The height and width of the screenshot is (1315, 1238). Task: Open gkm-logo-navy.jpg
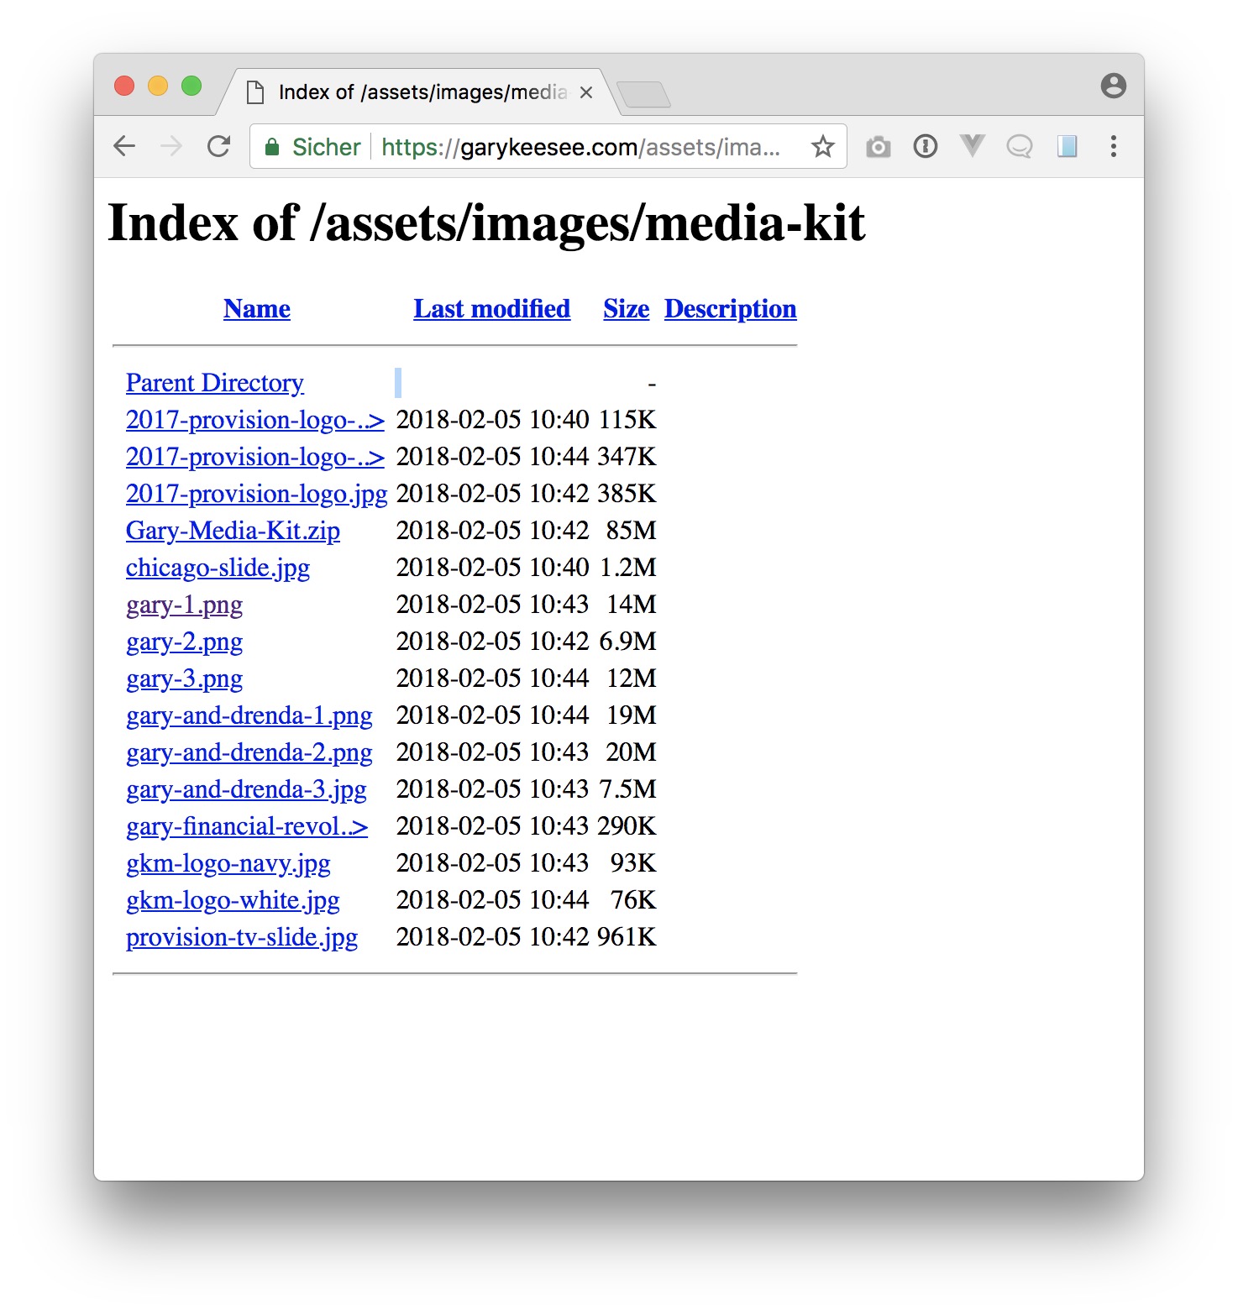[x=228, y=863]
